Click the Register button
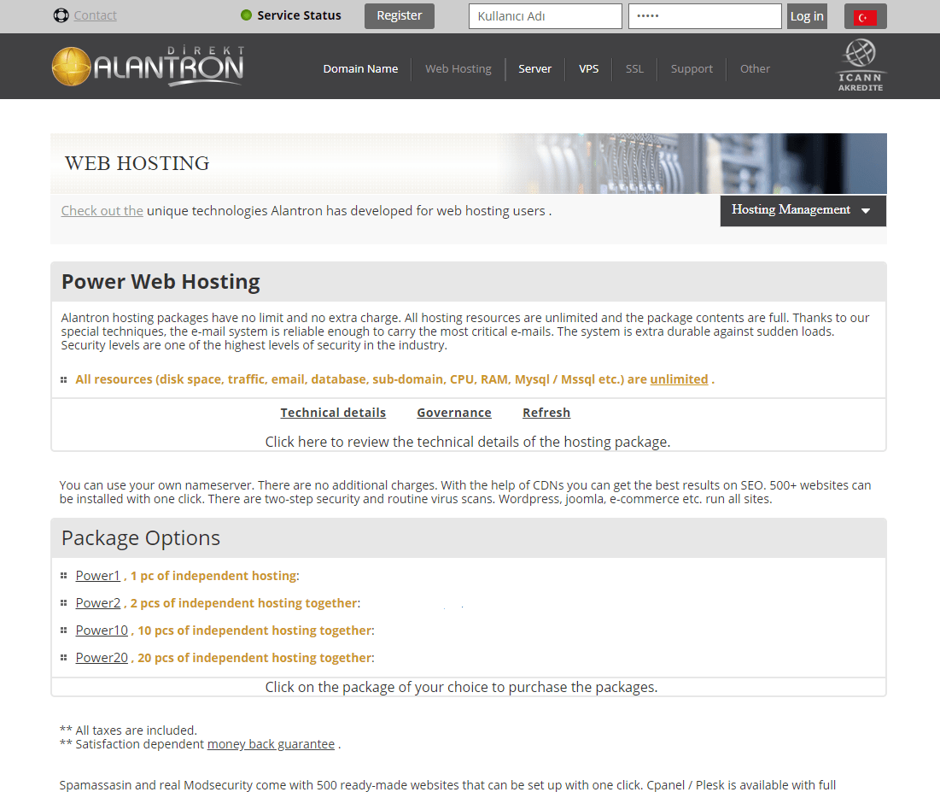The width and height of the screenshot is (940, 792). (400, 16)
